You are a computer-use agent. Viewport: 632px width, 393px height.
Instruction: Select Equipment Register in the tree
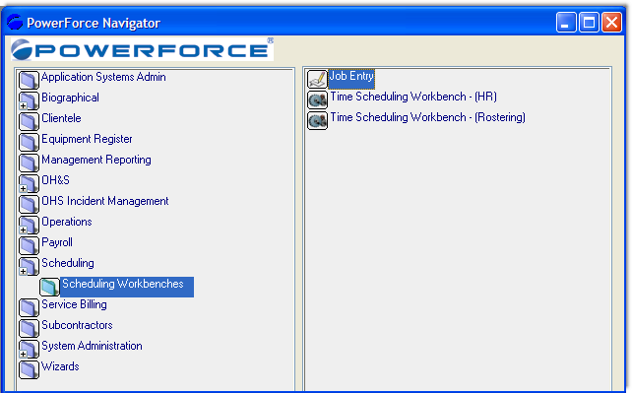tap(87, 139)
